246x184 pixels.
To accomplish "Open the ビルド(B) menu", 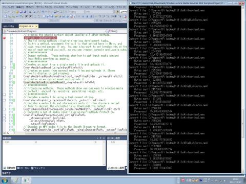I will (59, 7).
